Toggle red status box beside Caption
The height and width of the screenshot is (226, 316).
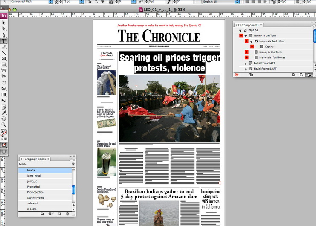(252, 46)
